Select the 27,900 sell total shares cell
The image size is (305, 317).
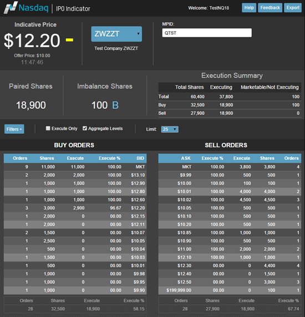(197, 113)
